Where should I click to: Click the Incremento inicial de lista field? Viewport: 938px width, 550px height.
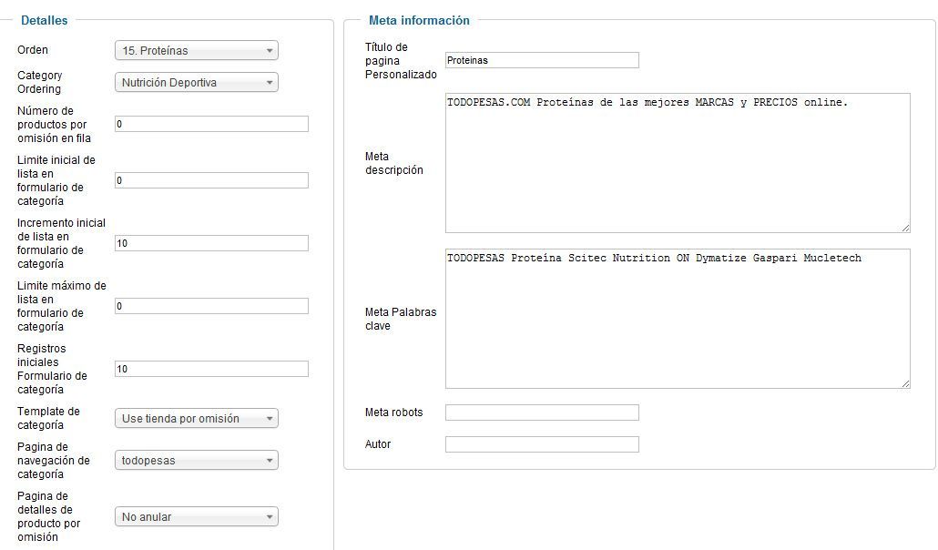(x=212, y=243)
